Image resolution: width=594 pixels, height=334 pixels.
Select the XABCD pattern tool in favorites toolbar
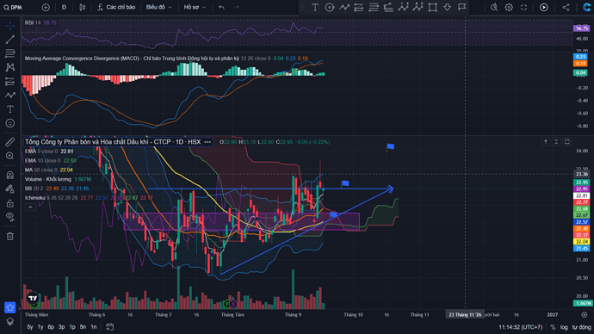403,7
